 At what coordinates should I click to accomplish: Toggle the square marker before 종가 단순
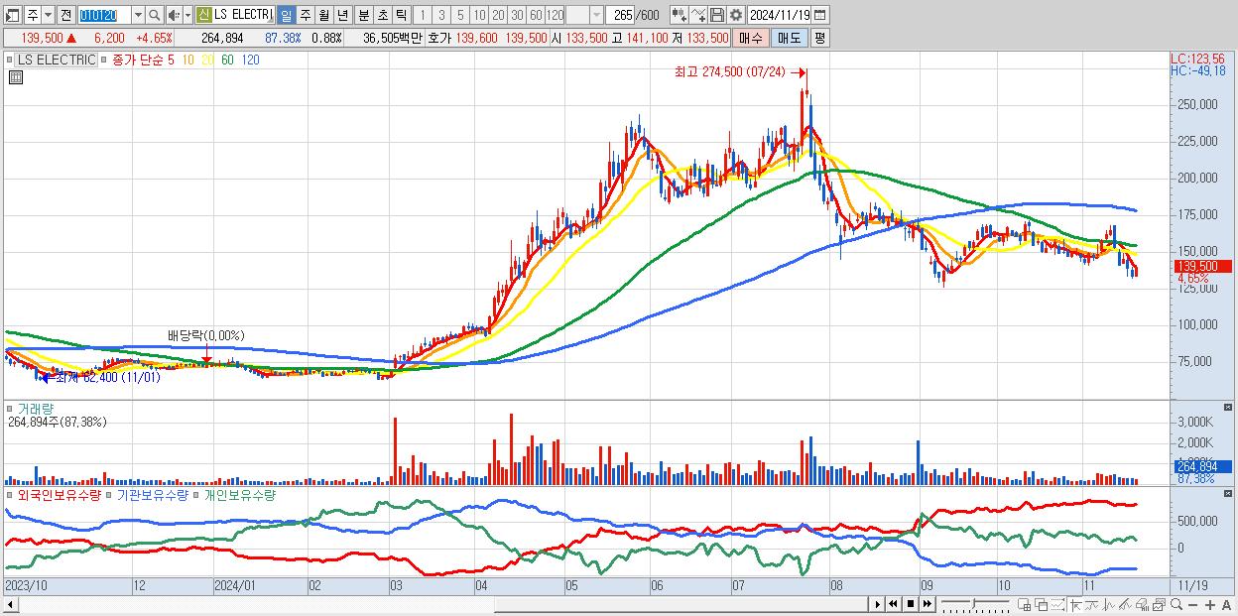[x=106, y=60]
